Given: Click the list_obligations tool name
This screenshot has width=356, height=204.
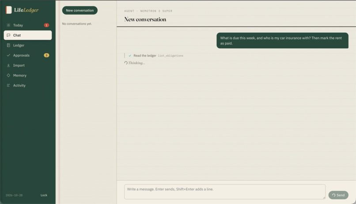Looking at the screenshot, I should tap(170, 56).
